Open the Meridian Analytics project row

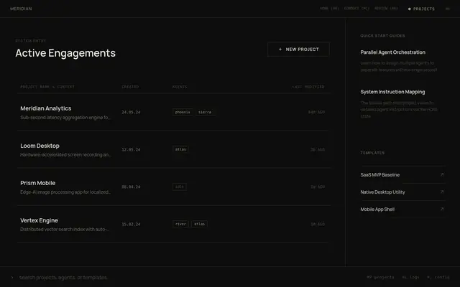174,112
